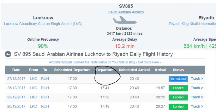Click the blue Scheduled status badge
The height and width of the screenshot is (111, 216).
pos(178,79)
